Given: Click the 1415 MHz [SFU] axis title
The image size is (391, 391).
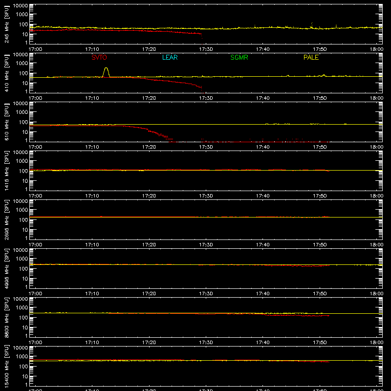Looking at the screenshot, I should tap(6, 171).
